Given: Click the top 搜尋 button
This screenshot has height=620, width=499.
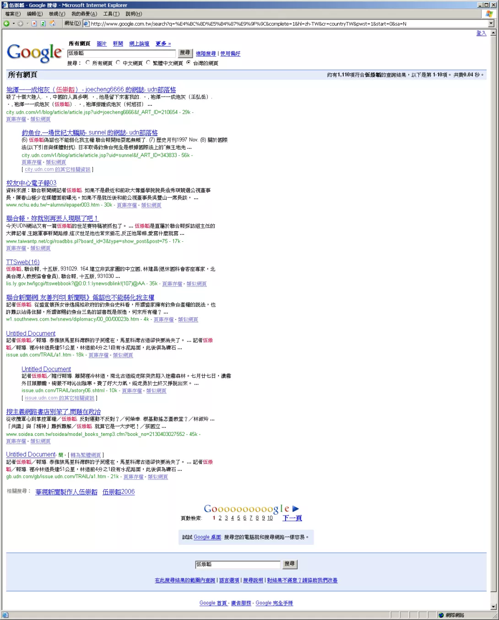Looking at the screenshot, I should coord(185,53).
